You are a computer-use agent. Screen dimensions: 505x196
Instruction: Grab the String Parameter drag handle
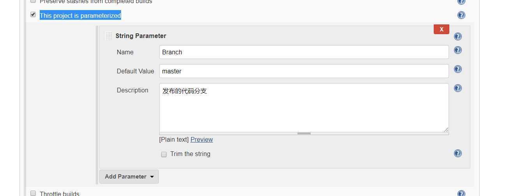pos(109,36)
